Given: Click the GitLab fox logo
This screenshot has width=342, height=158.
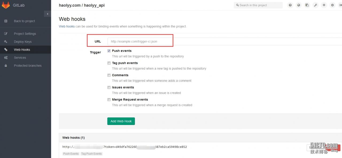Looking at the screenshot, I should [x=6, y=5].
